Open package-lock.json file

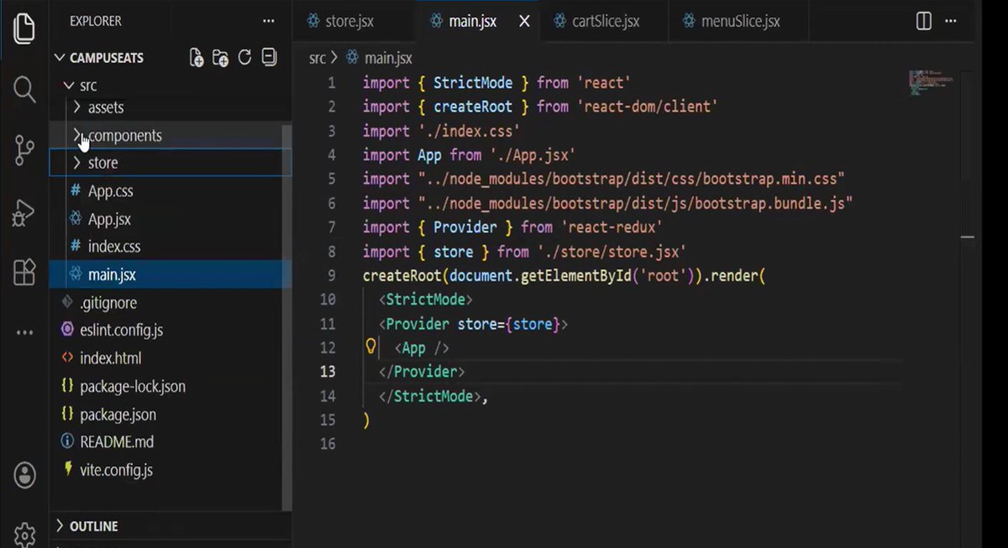[171, 387]
